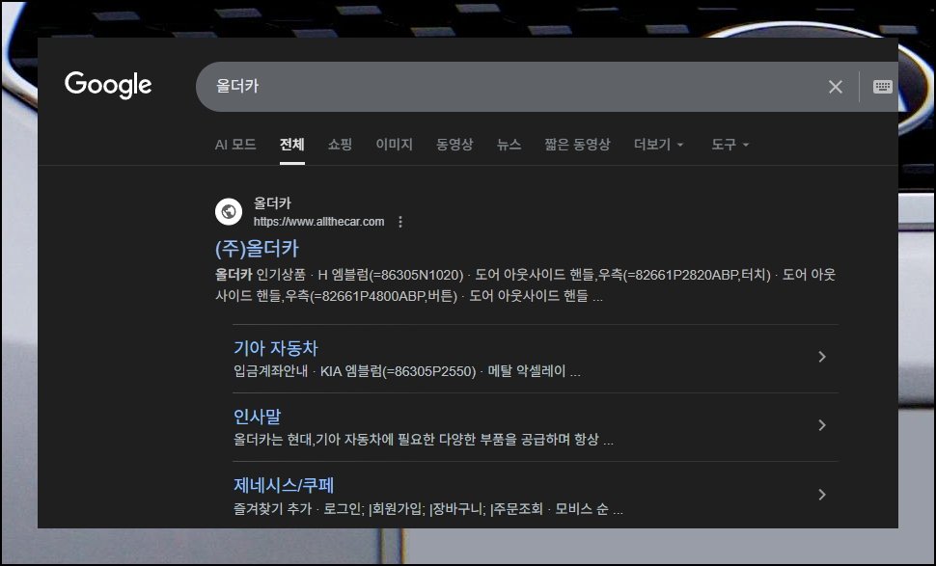This screenshot has height=566, width=936.
Task: Open the 쇼핑 tab
Action: click(x=340, y=145)
